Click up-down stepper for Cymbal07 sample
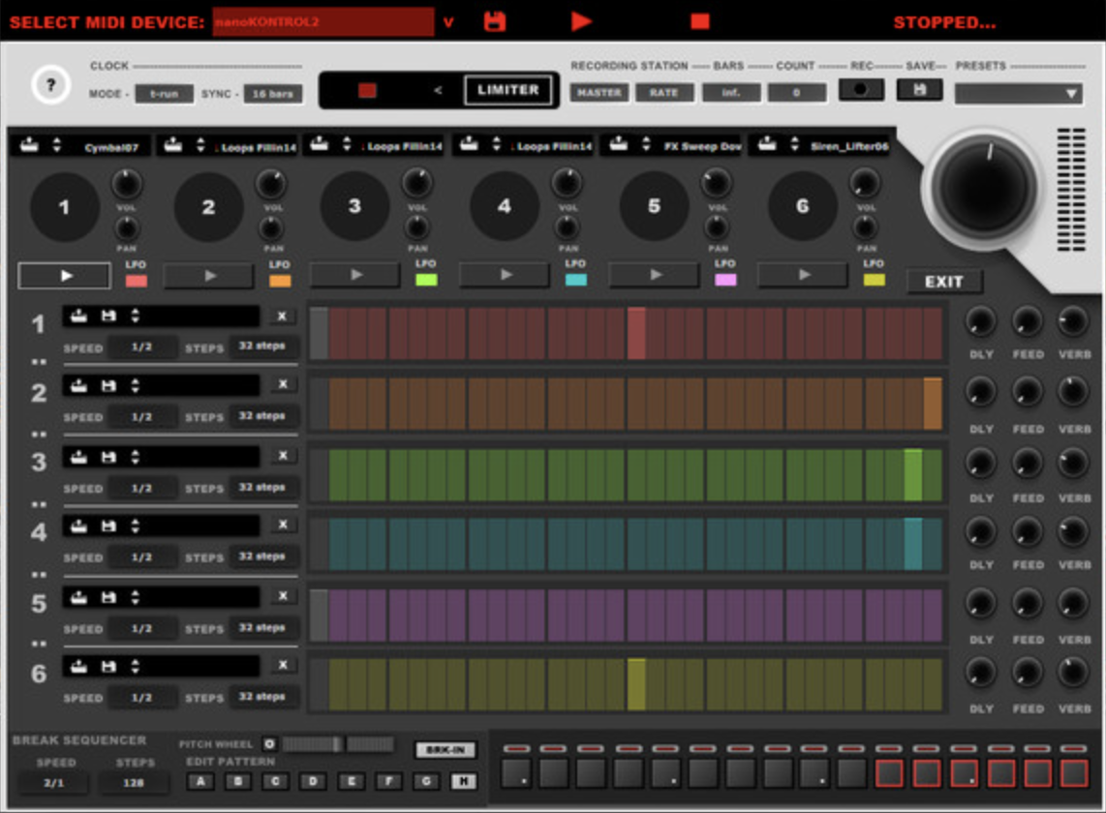The width and height of the screenshot is (1106, 813). [57, 145]
